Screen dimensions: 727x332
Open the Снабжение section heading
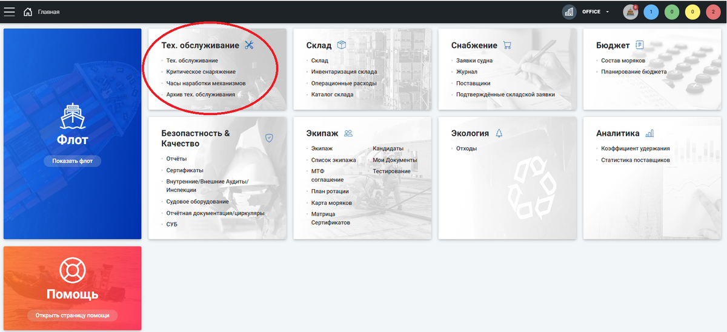(474, 45)
